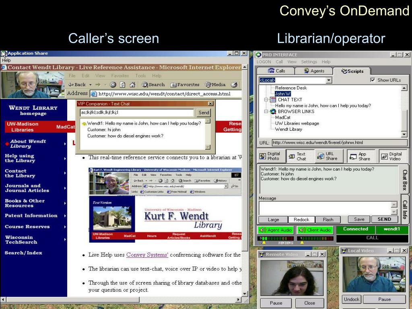412x309 pixels.
Task: Click the UW-Madison Libraries red banner link
Action: point(23,127)
